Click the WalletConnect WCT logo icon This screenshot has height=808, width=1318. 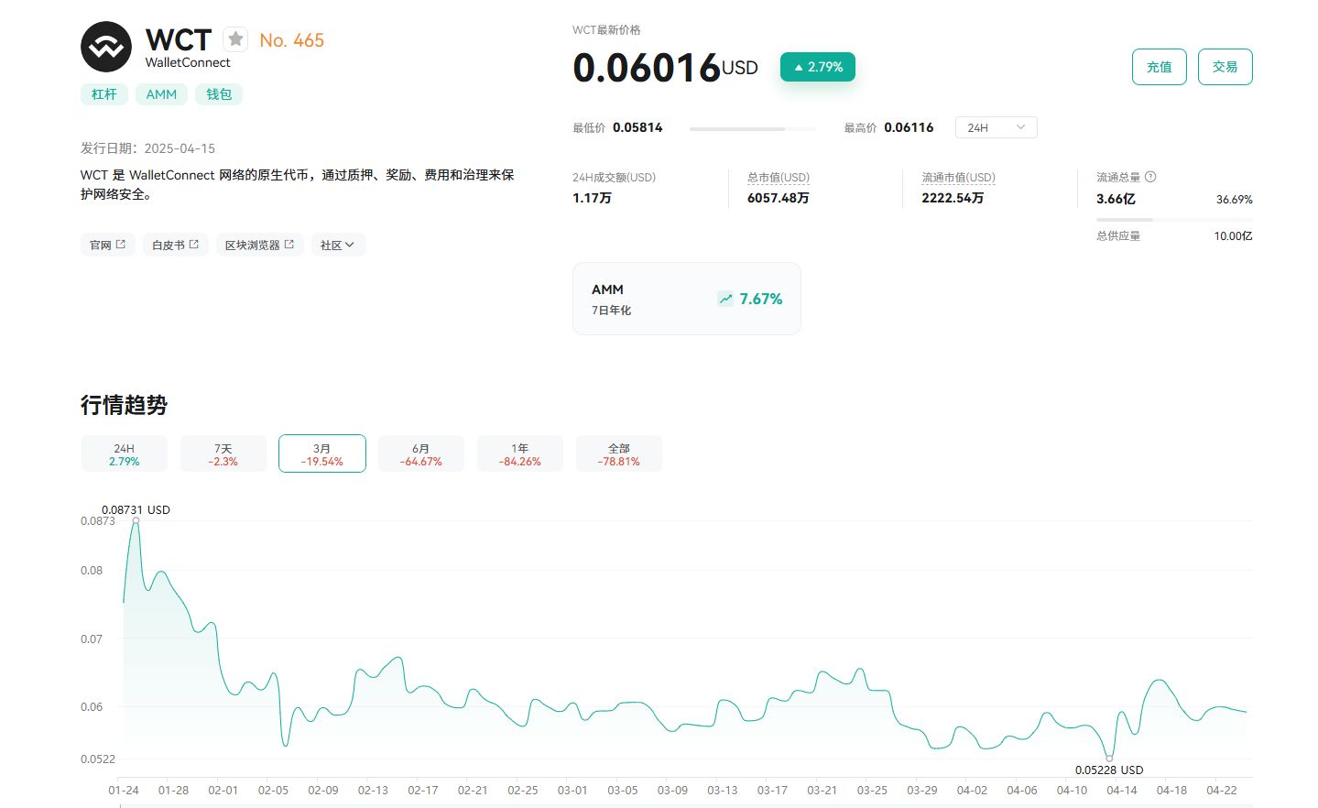point(106,47)
